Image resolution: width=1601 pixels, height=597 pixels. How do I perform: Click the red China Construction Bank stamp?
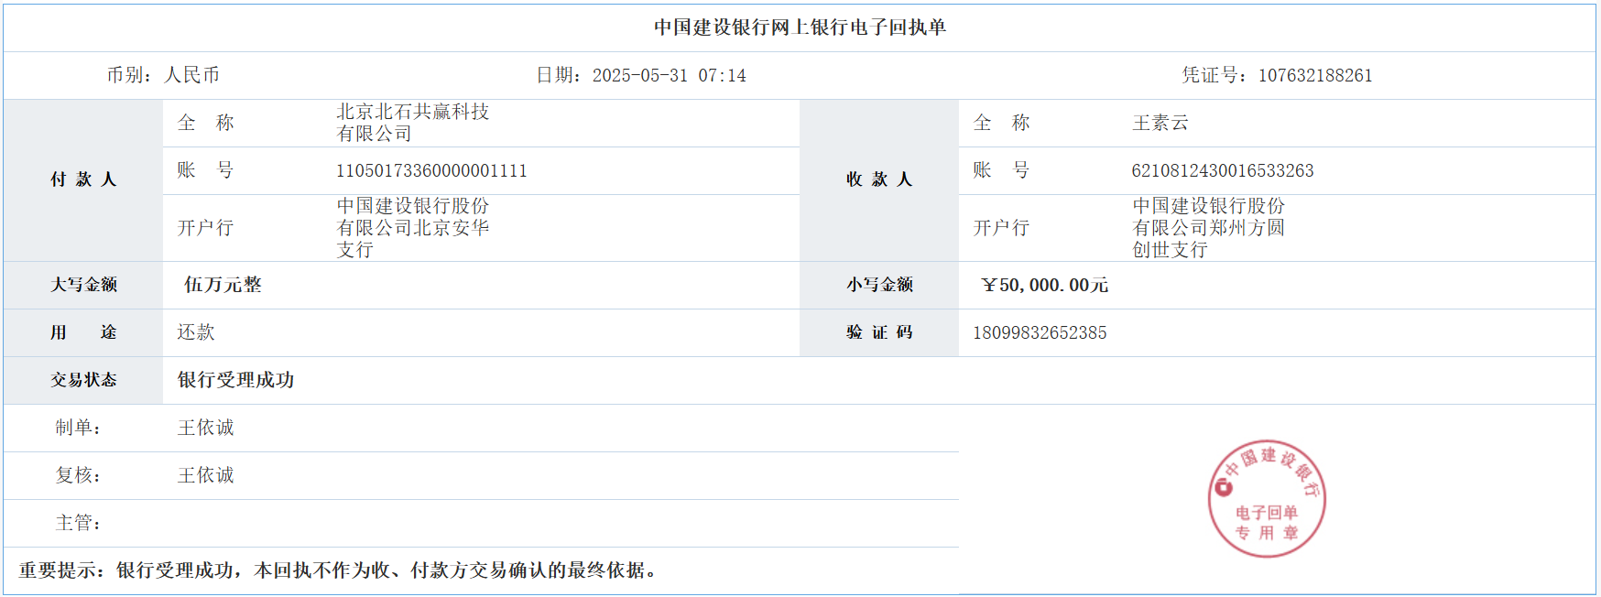(1267, 499)
